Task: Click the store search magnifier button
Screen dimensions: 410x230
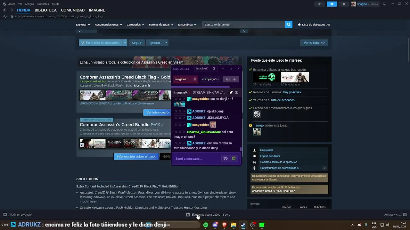Action: pos(289,25)
